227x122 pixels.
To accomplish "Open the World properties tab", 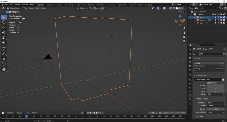I will (190, 70).
